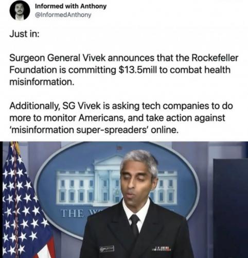Screen dimensions: 248x258
Task: Open the Informed with Anthony profile avatar
Action: click(20, 11)
